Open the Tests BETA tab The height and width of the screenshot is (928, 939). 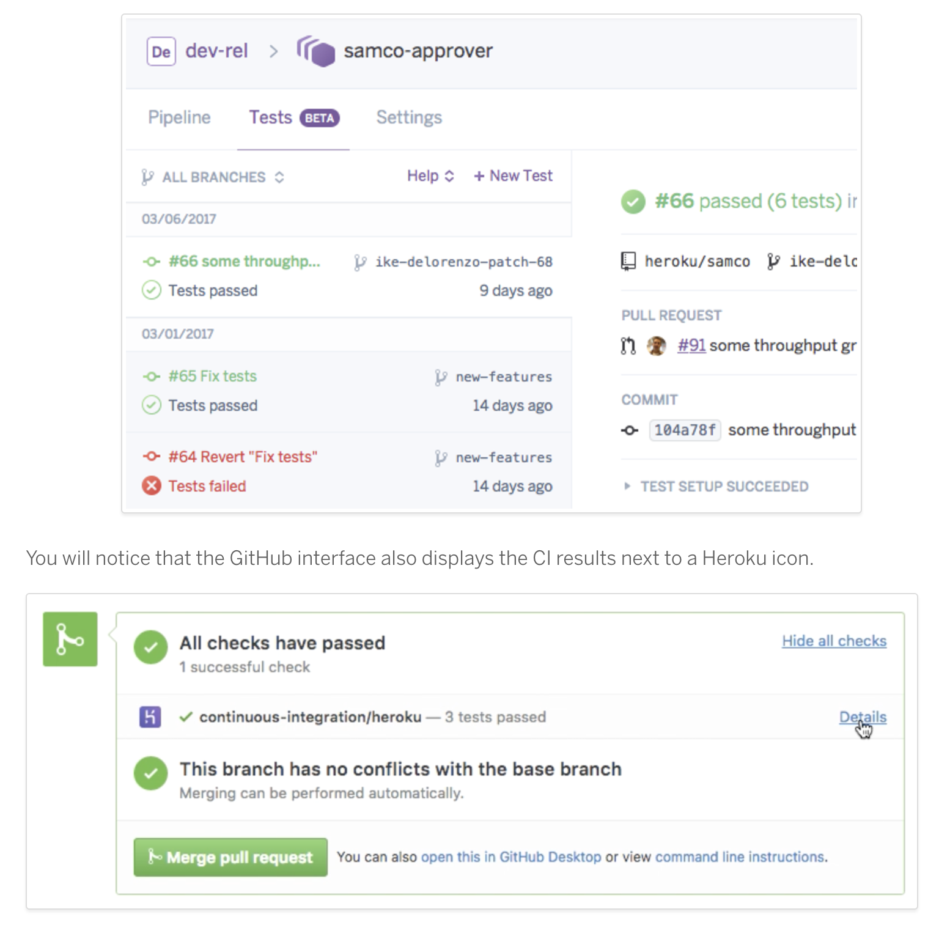tap(294, 117)
